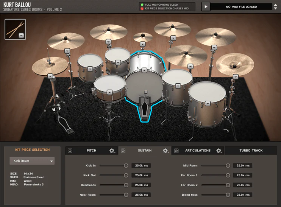Viewport: 281px width, 207px height.
Task: Switch to the Sustain tab
Action: click(x=145, y=151)
